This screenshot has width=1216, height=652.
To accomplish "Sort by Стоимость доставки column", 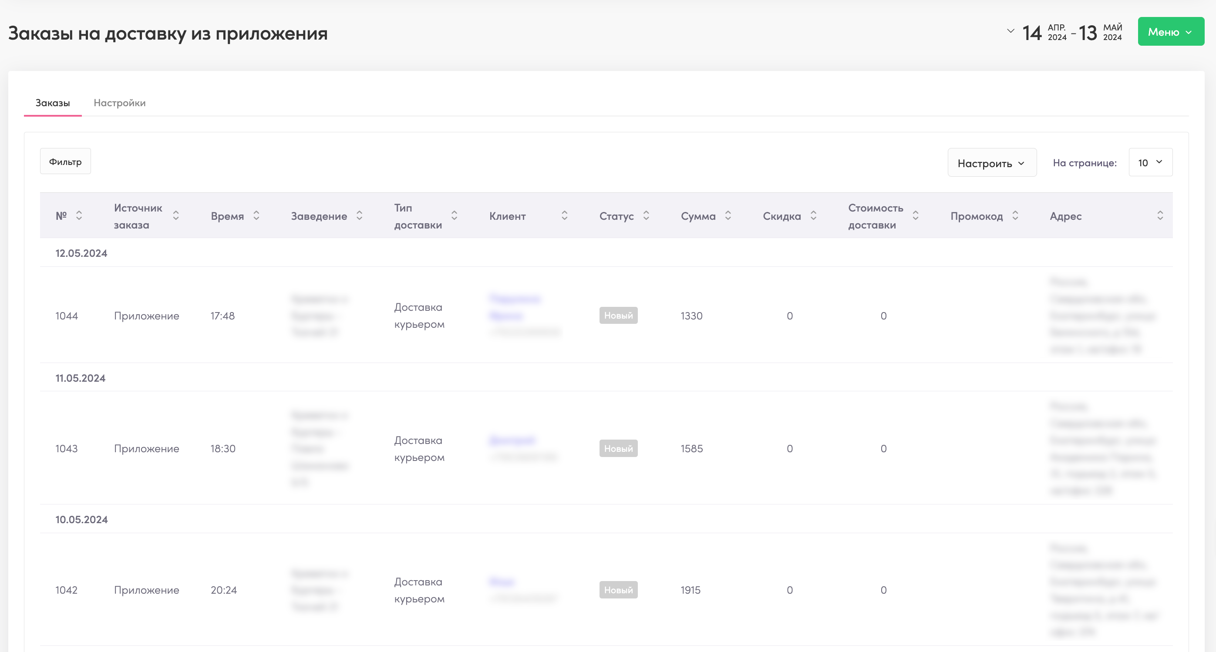I will click(x=915, y=215).
